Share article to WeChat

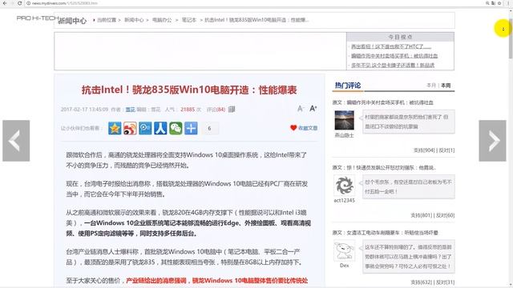coord(176,128)
